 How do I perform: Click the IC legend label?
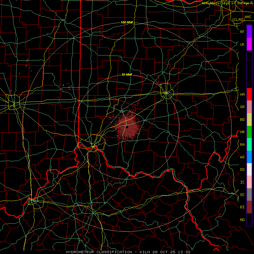click(242, 182)
